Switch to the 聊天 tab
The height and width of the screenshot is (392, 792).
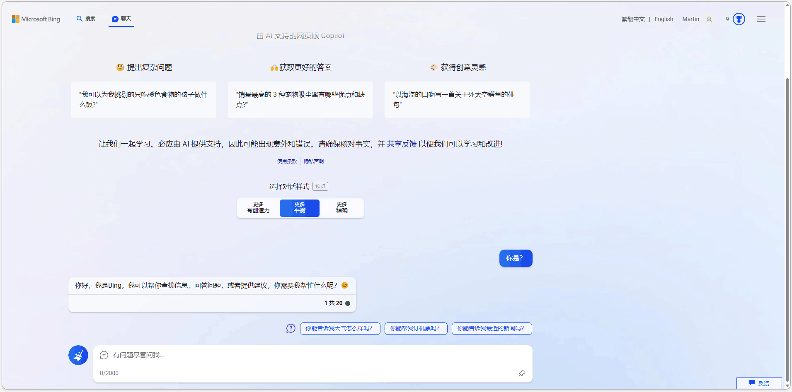tap(121, 19)
